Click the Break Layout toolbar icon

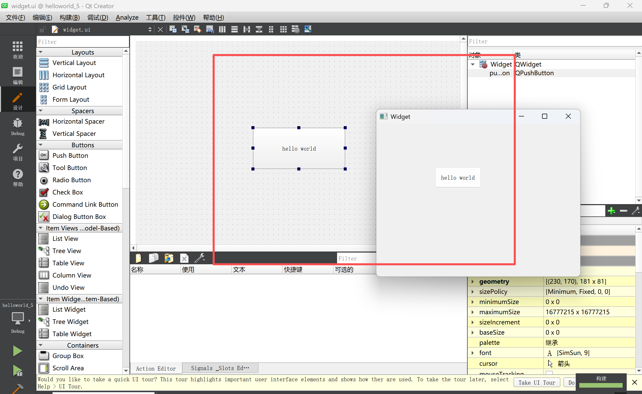(x=296, y=29)
